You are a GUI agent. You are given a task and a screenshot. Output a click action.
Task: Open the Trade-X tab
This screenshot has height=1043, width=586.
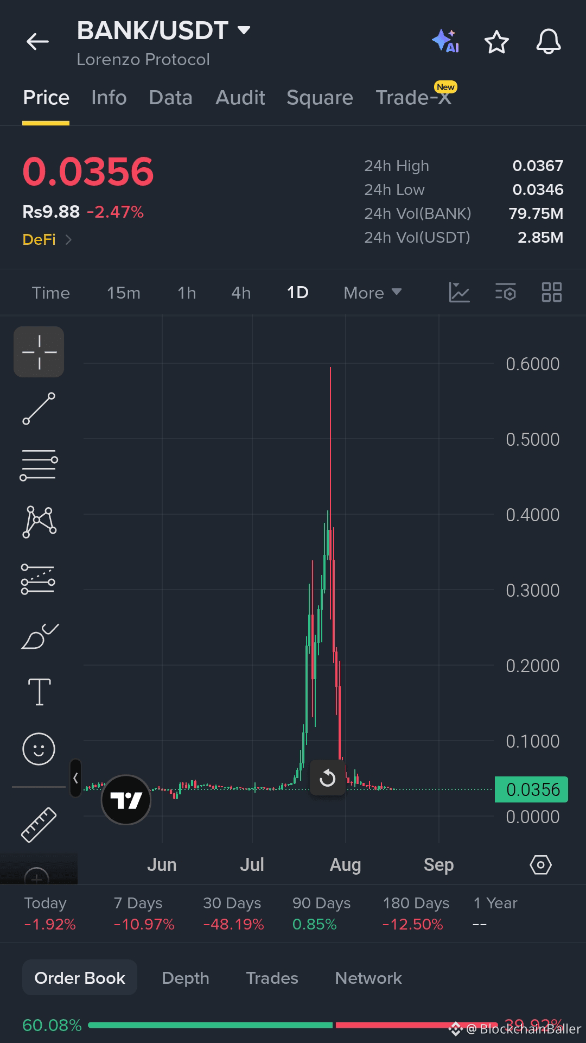(414, 98)
